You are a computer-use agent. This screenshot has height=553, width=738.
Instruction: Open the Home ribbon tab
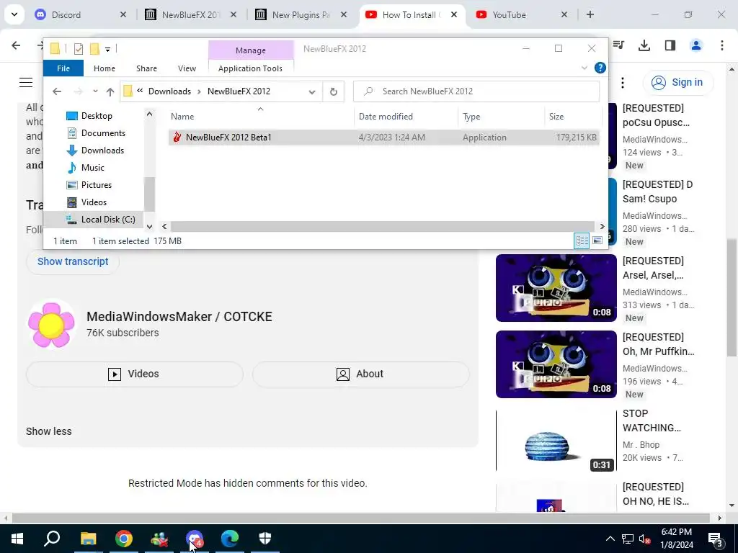[x=104, y=68]
